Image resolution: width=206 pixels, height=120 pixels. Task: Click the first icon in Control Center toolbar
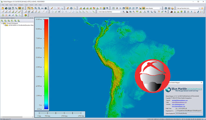coord(2,21)
